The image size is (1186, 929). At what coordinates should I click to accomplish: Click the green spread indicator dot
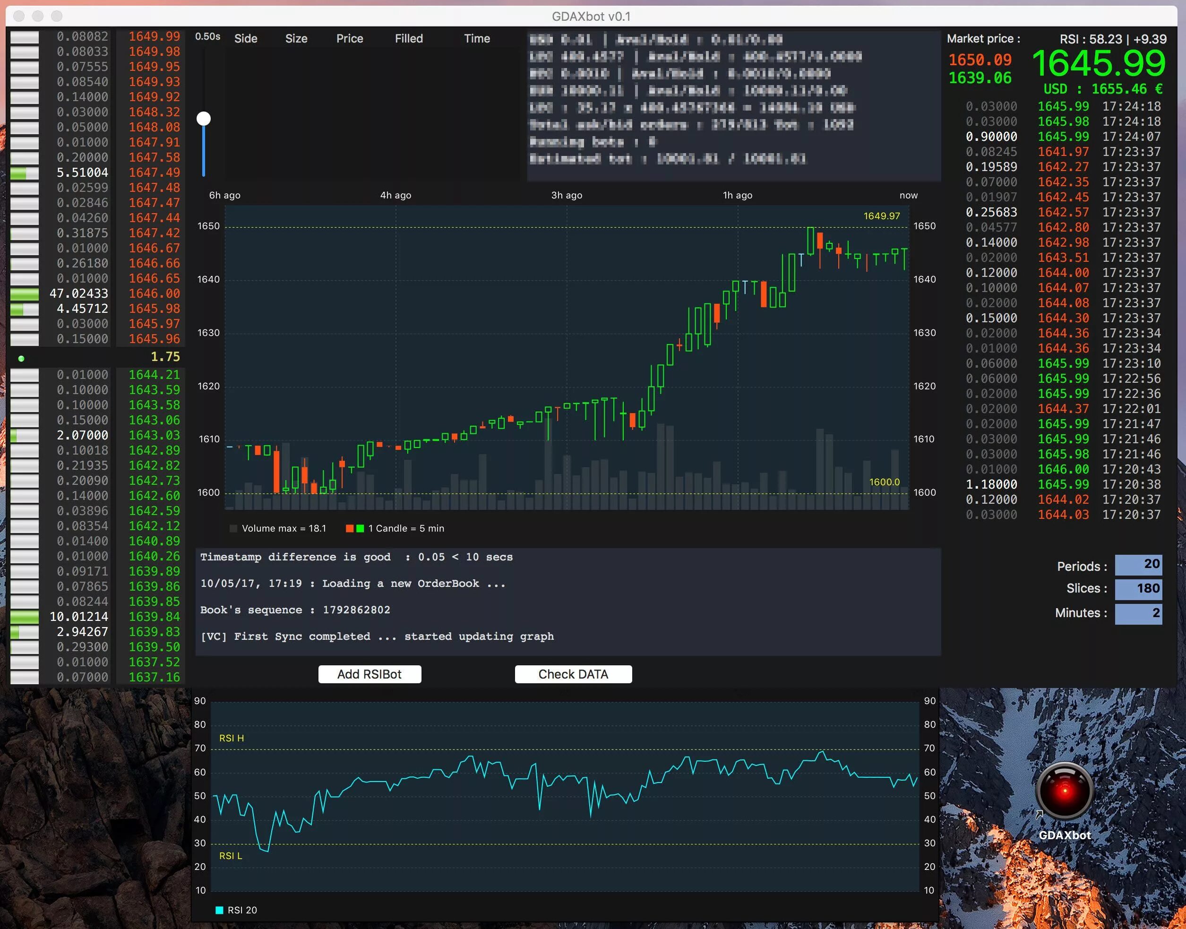point(21,359)
